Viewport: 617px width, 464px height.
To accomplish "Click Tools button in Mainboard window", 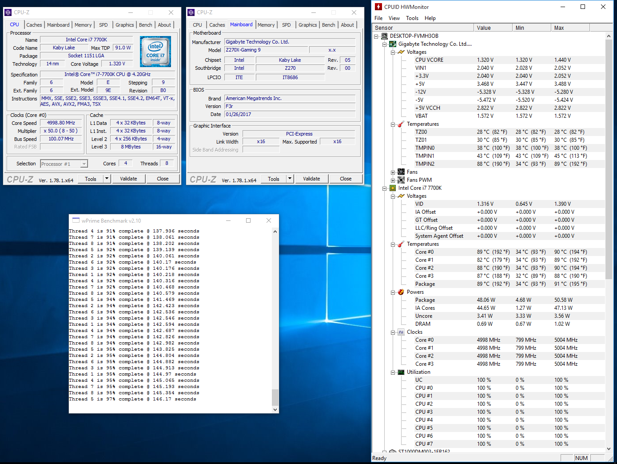I will pyautogui.click(x=274, y=179).
